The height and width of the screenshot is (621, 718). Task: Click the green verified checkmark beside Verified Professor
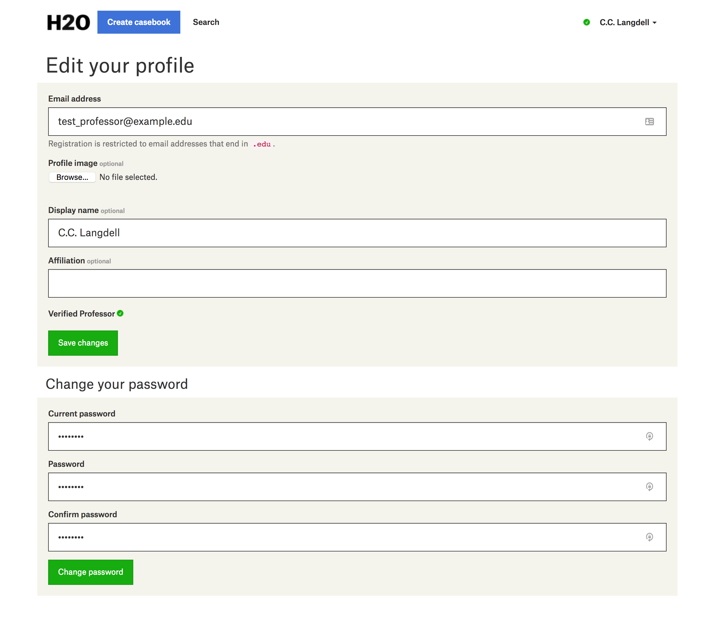point(120,314)
